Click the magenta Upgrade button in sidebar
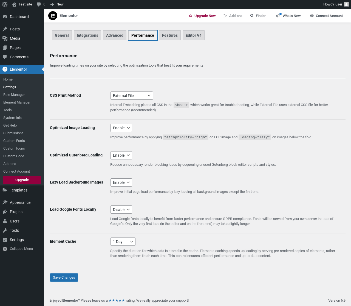 click(22, 180)
